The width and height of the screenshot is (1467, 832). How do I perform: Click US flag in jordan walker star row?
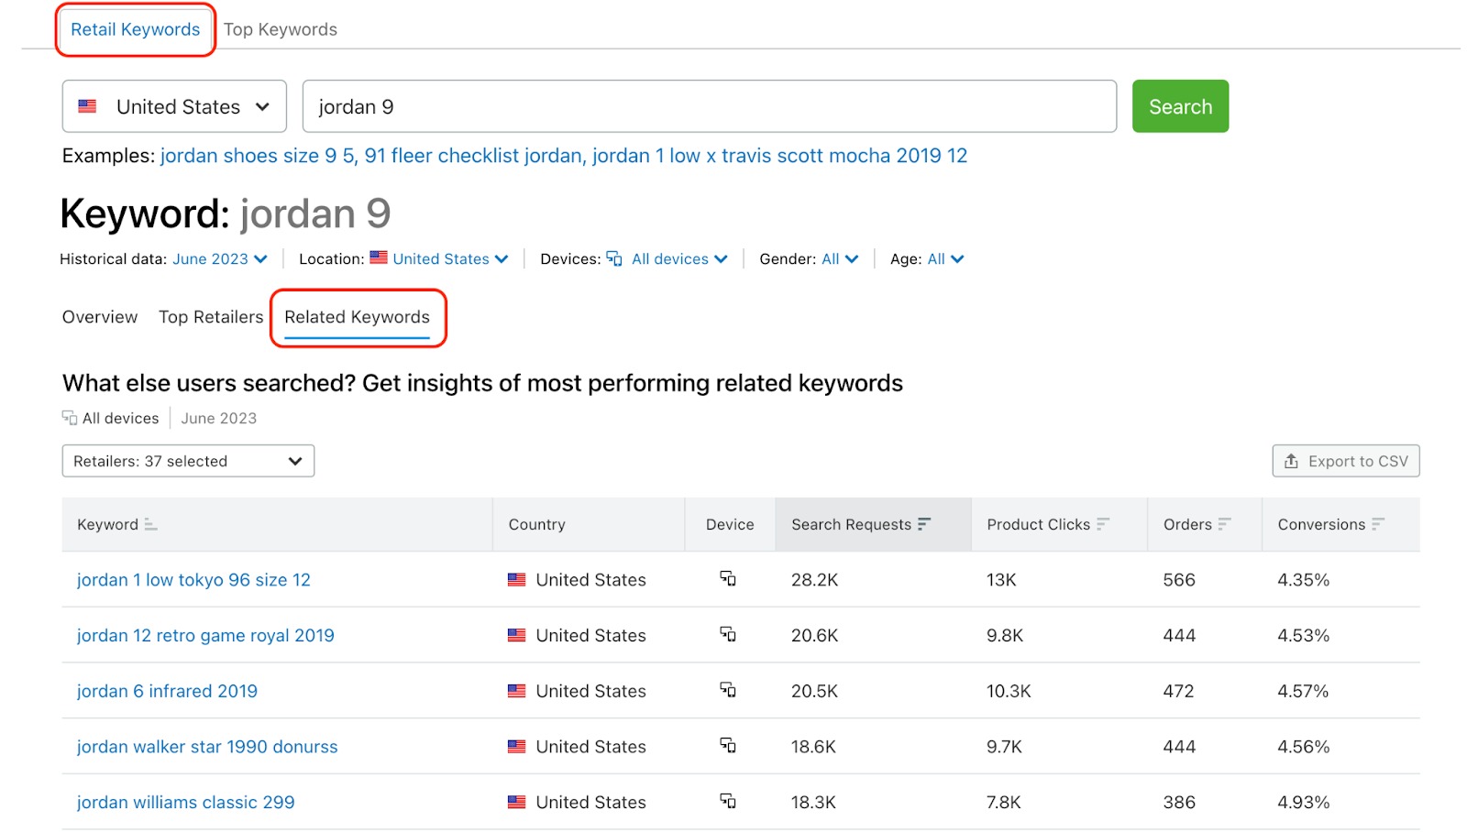coord(517,747)
